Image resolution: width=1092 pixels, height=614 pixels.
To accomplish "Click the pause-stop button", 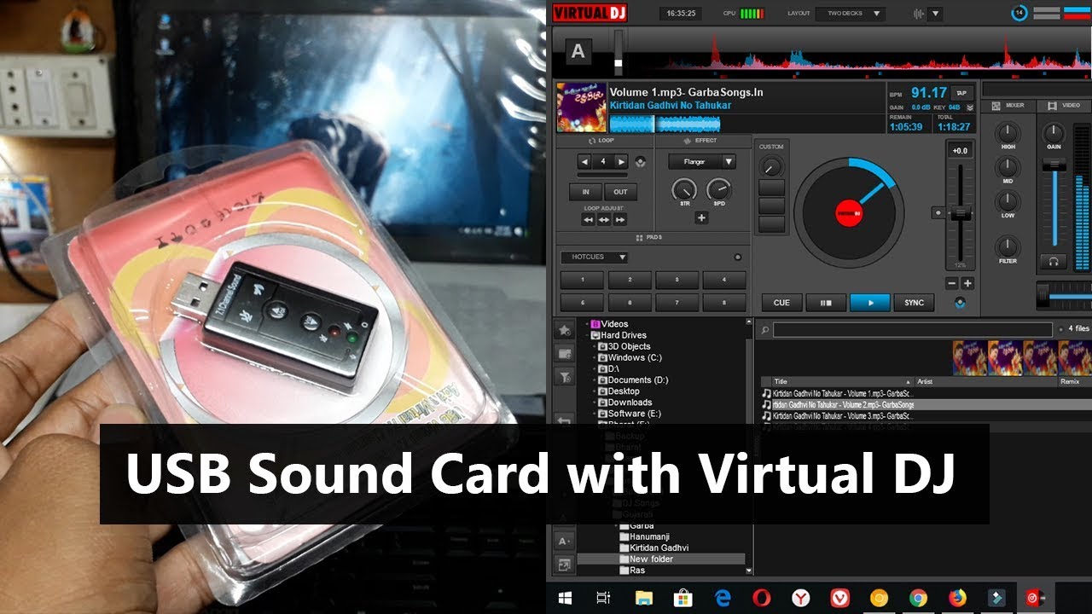I will (x=826, y=303).
